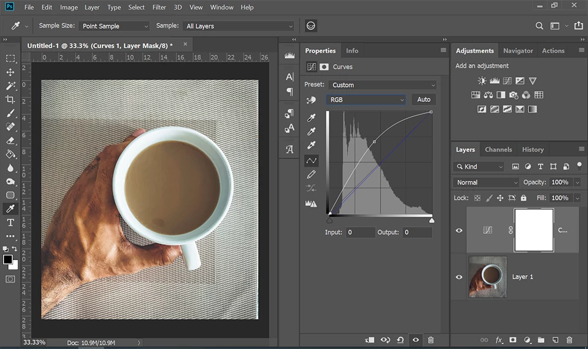
Task: Click the white point slider under histogram
Action: click(x=432, y=220)
